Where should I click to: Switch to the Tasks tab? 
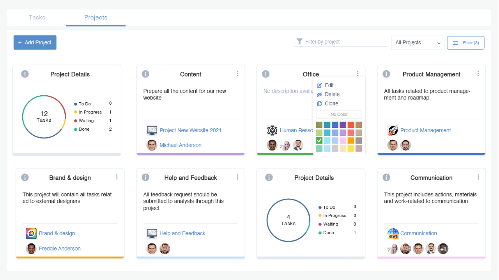[x=37, y=17]
